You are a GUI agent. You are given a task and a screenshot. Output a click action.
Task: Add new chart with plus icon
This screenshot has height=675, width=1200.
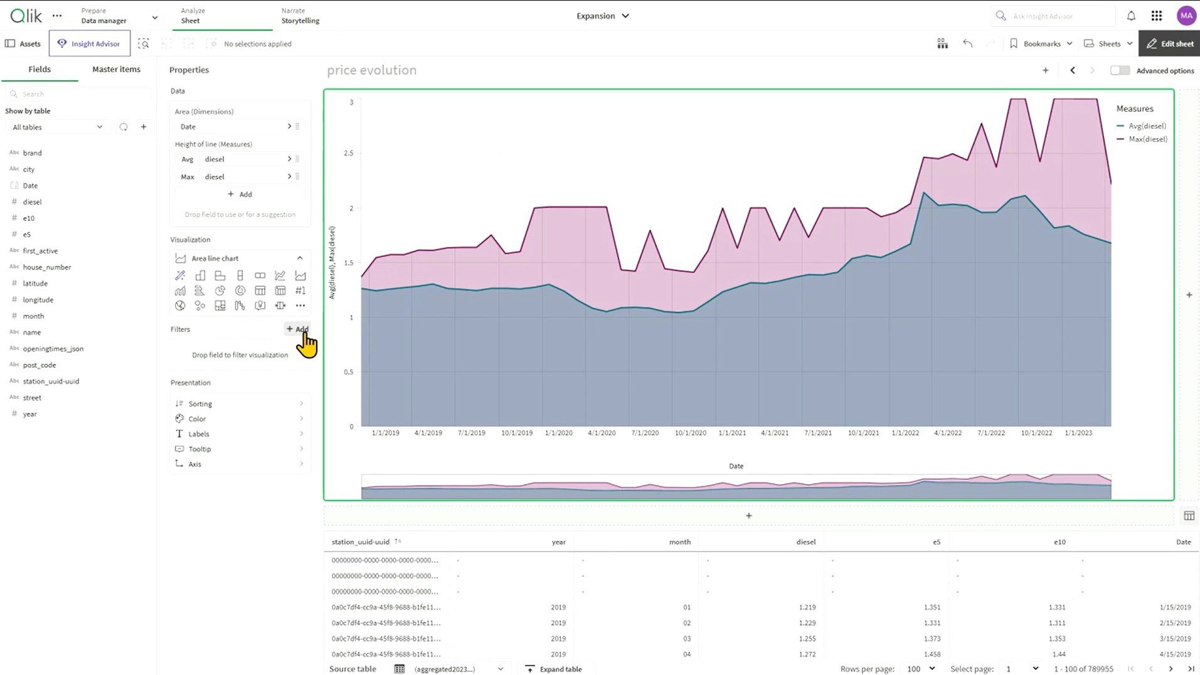pos(1046,70)
